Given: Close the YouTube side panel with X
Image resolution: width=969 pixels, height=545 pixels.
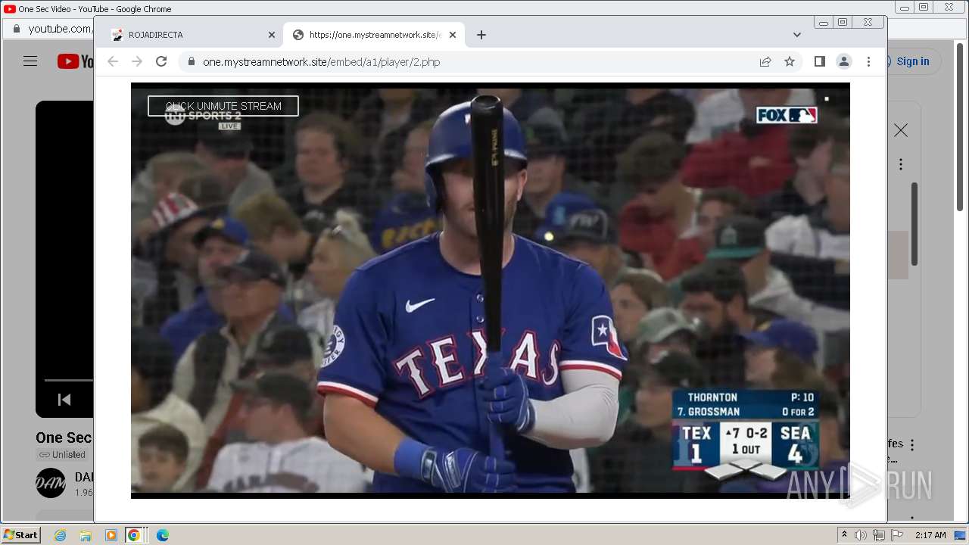Looking at the screenshot, I should pyautogui.click(x=901, y=130).
